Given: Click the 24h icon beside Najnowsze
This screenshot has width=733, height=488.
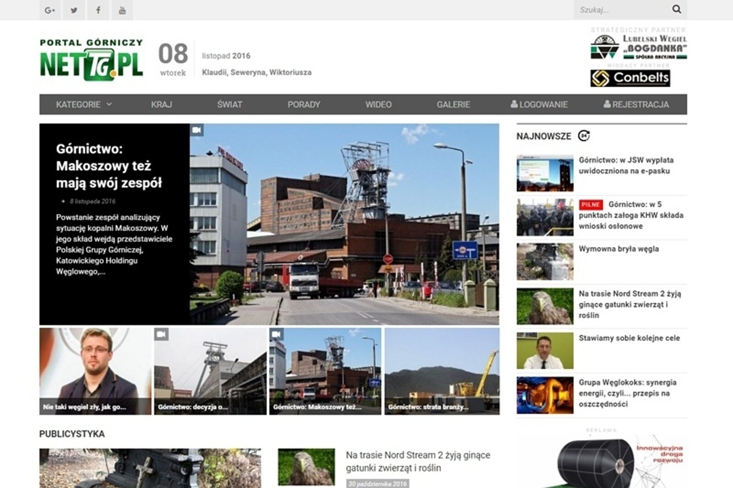Looking at the screenshot, I should (x=584, y=136).
